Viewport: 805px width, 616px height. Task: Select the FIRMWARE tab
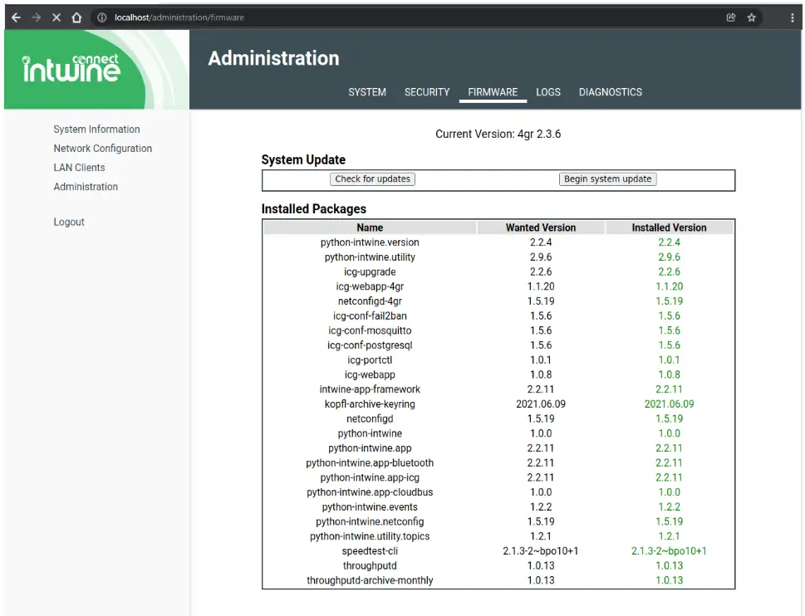493,92
